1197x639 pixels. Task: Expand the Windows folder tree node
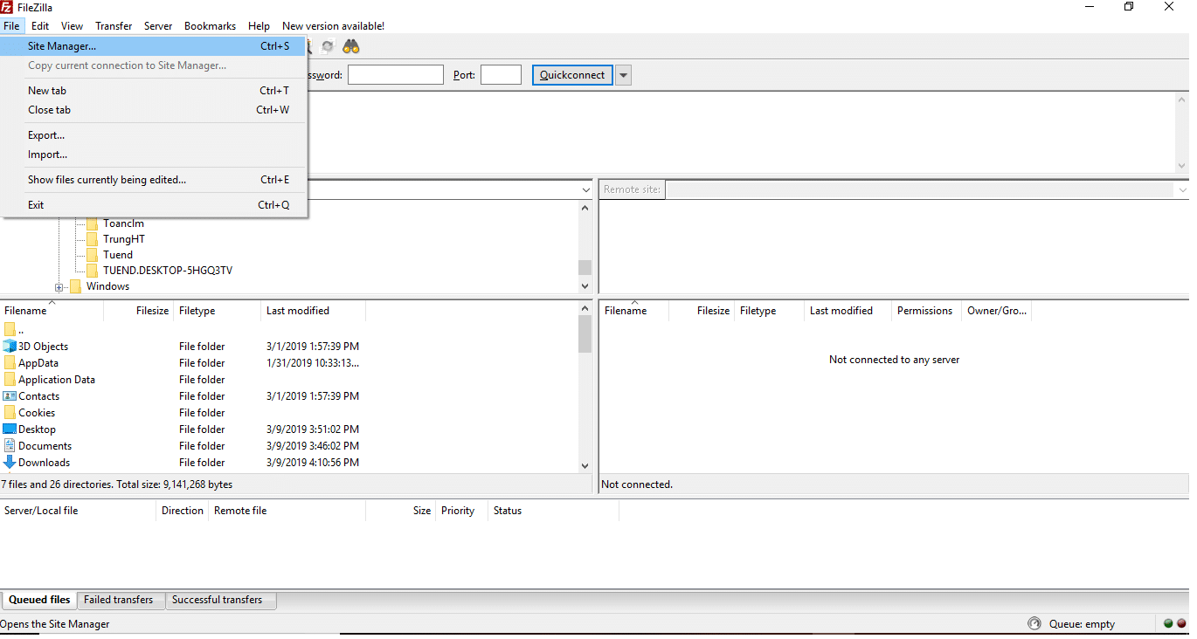click(59, 287)
